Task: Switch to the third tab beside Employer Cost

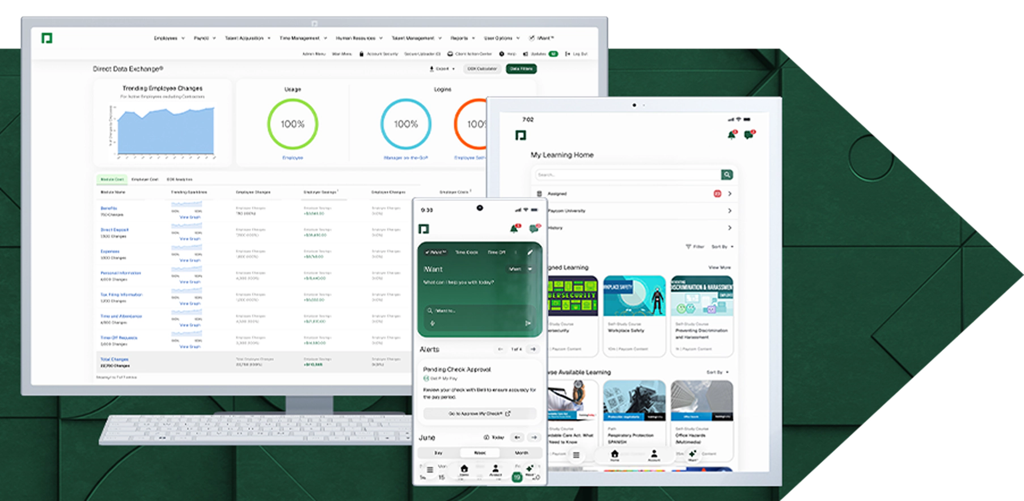Action: 179,179
